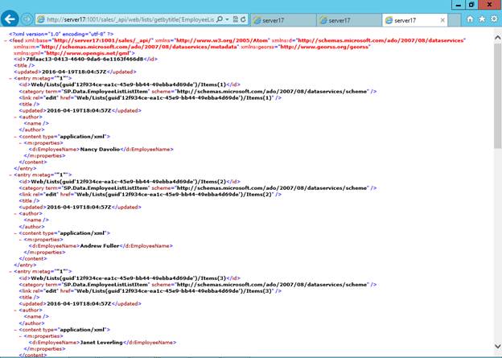Open a new blank tab
The image size is (502, 358).
[454, 20]
